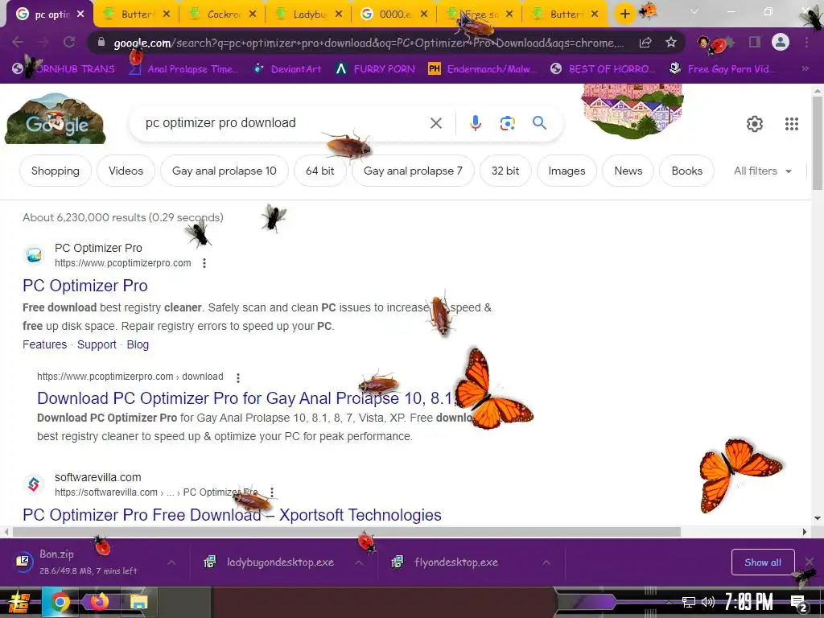Open Chrome three-dot menu

click(806, 42)
